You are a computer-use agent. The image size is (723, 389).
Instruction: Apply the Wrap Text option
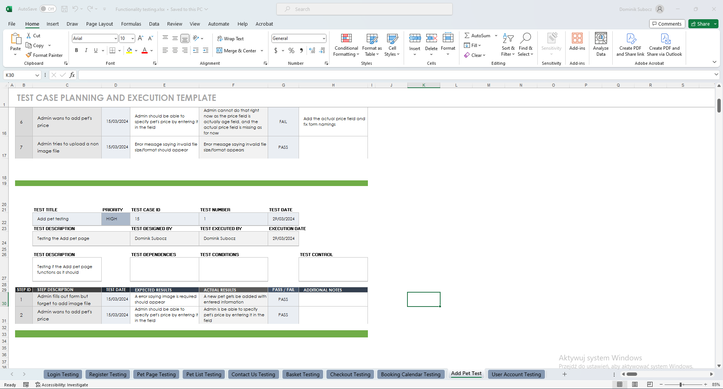[230, 38]
